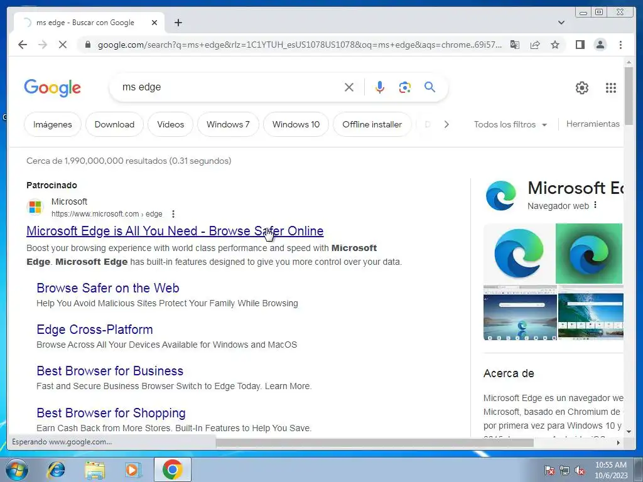Open Windows Media Player from taskbar
Image resolution: width=643 pixels, height=482 pixels.
tap(133, 469)
